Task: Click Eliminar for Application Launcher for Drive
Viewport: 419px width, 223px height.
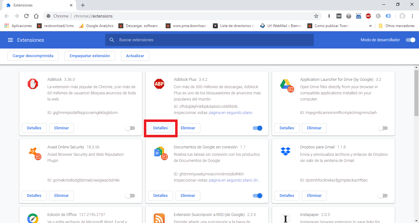Action: 314,128
